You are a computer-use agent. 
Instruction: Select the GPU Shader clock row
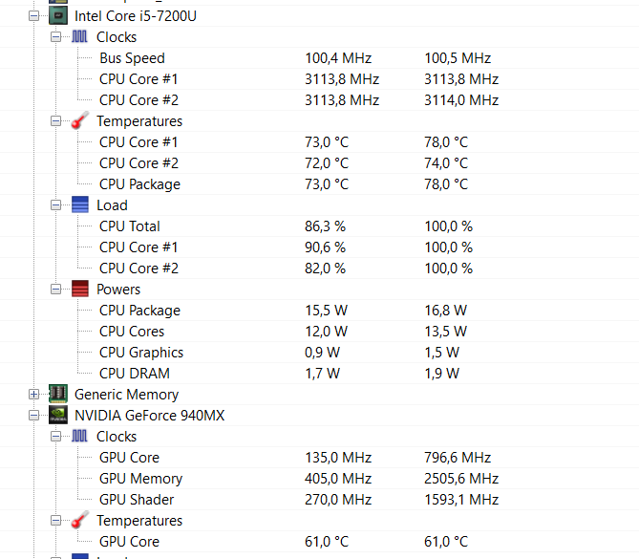(137, 500)
